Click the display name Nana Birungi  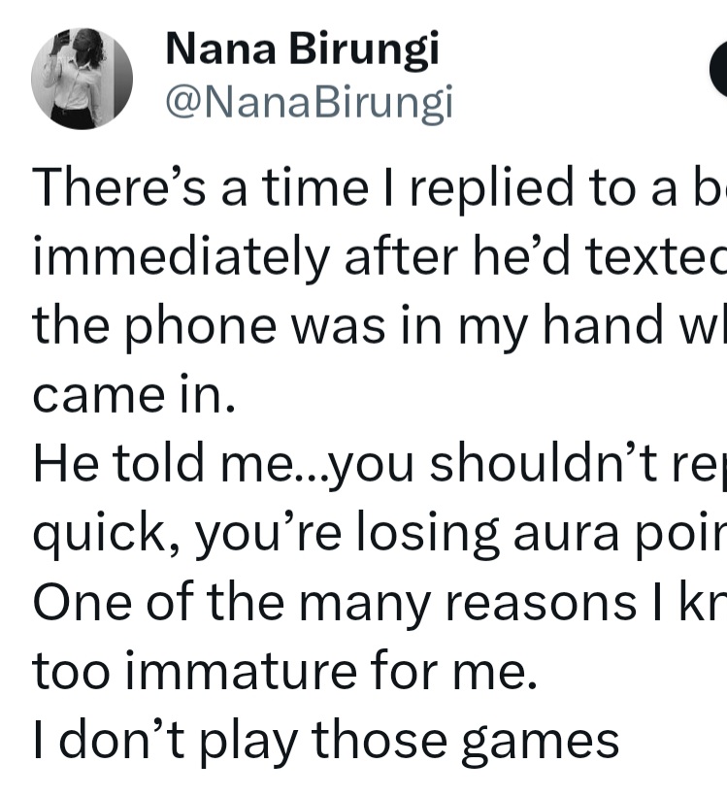pos(302,50)
